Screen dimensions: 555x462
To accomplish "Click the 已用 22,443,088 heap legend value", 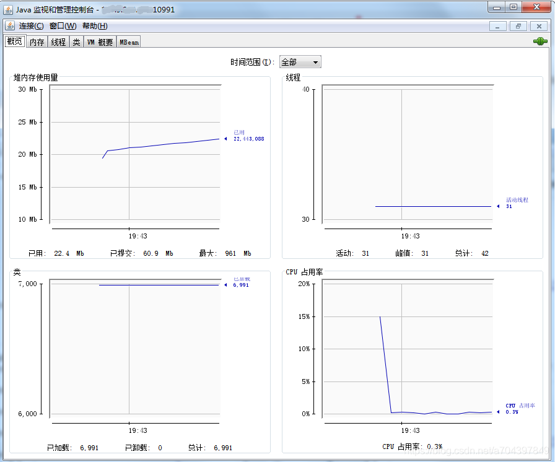I will (248, 136).
